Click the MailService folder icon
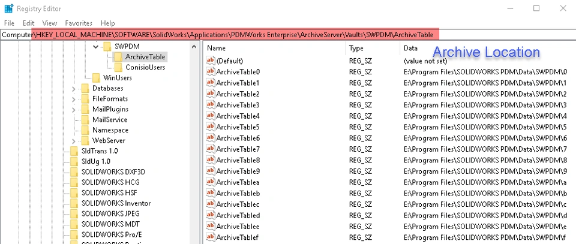 (x=85, y=120)
